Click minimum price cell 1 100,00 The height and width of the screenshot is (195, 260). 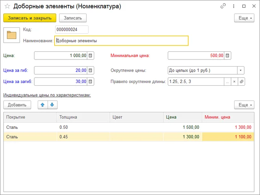[x=228, y=137]
